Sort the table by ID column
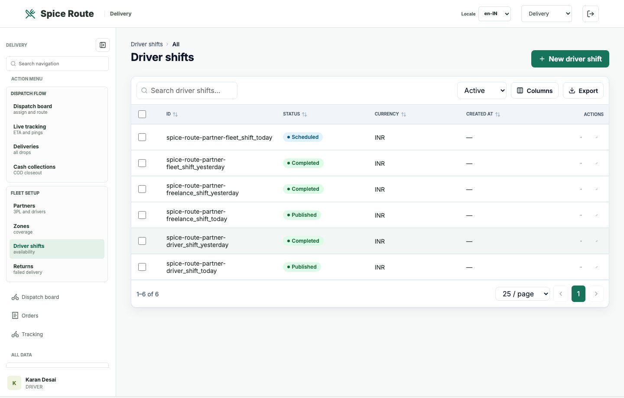 coord(172,114)
